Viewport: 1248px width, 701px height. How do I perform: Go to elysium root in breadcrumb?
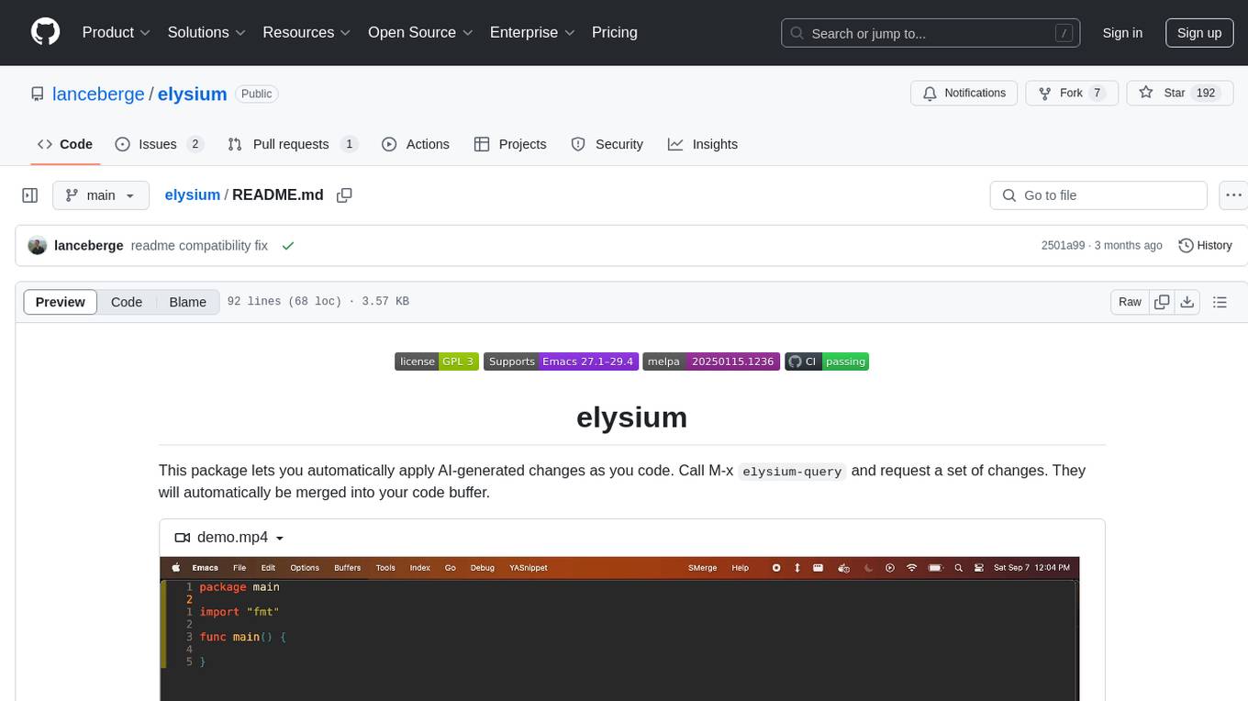click(193, 195)
